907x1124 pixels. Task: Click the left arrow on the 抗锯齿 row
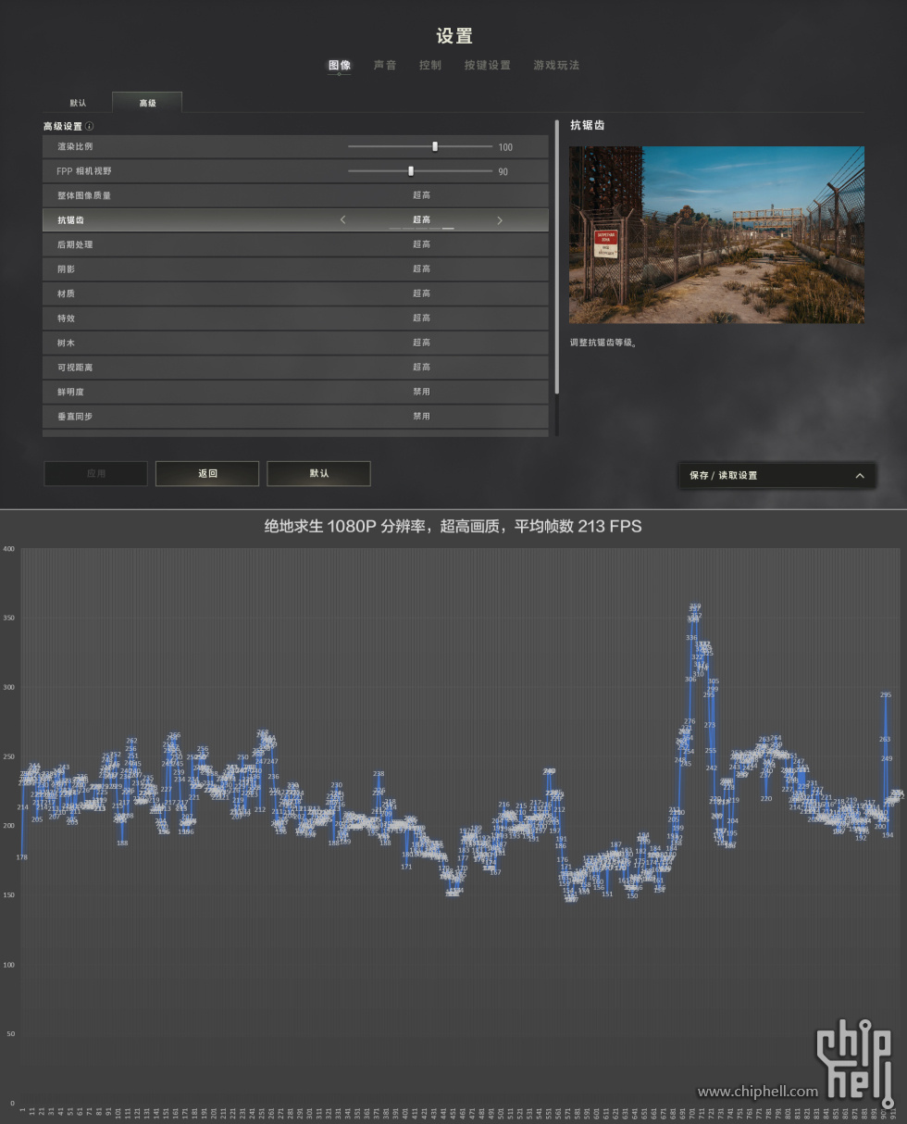343,220
